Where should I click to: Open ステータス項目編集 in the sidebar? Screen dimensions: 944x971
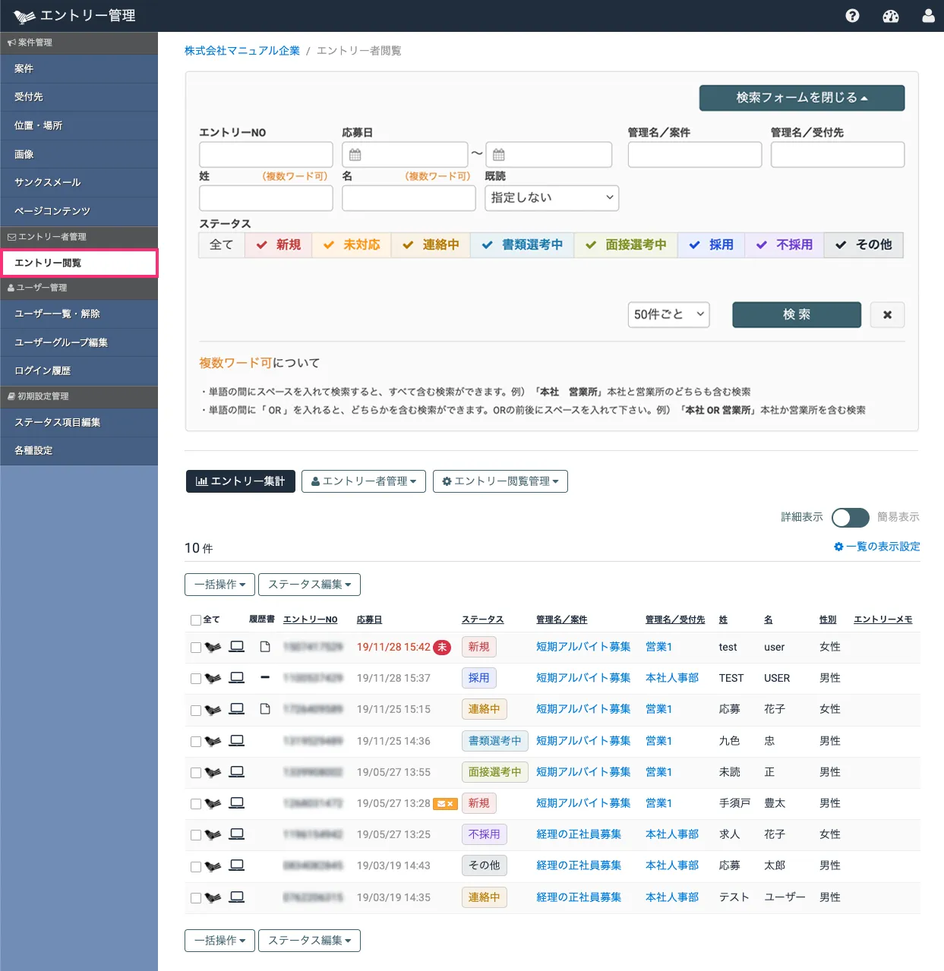79,423
